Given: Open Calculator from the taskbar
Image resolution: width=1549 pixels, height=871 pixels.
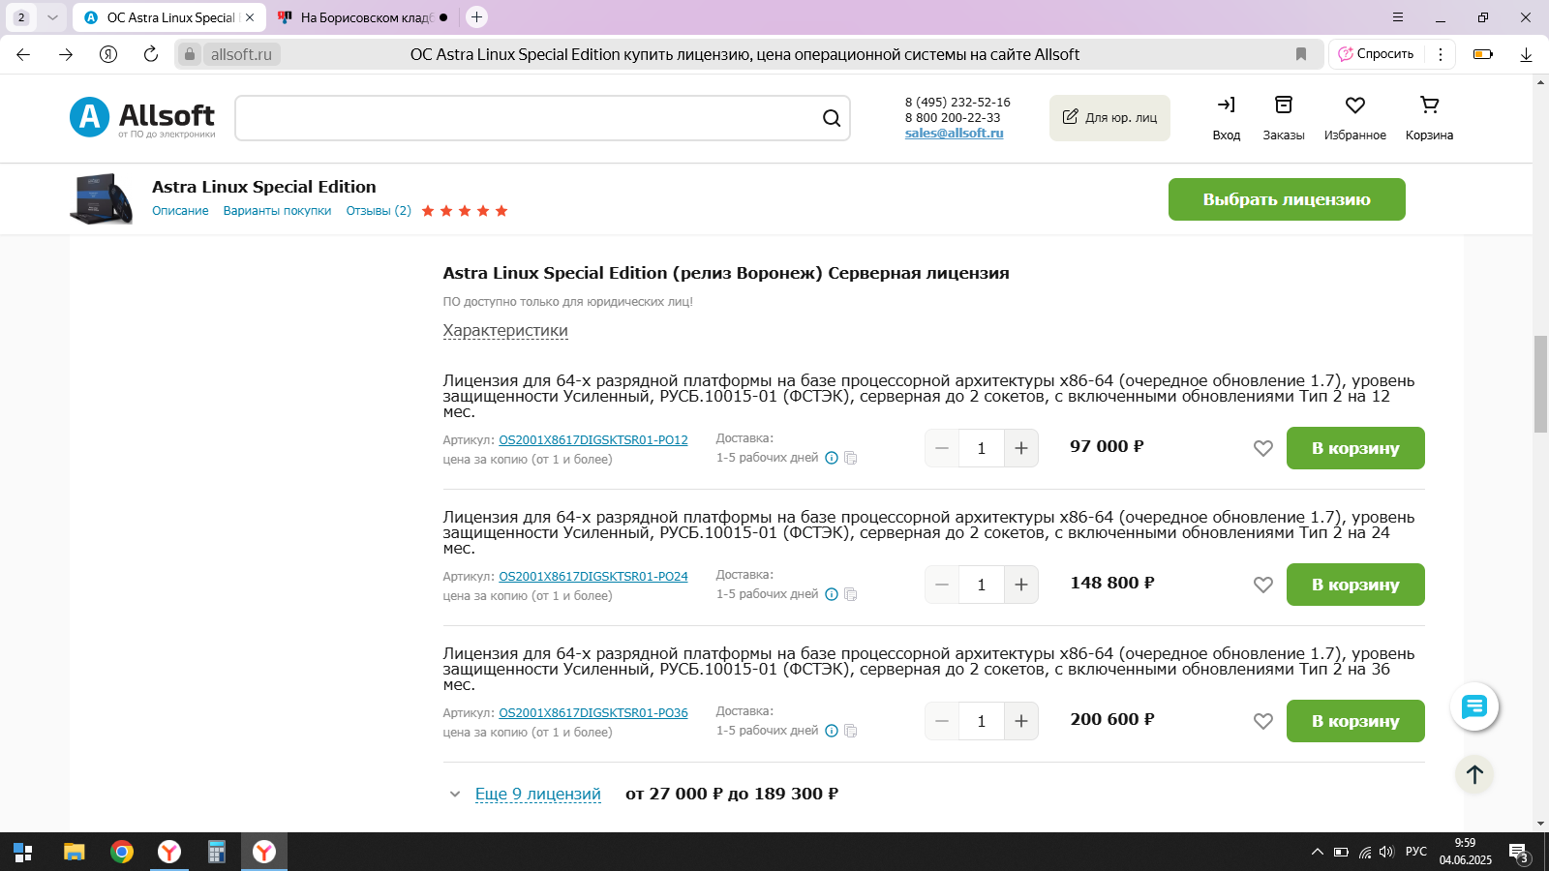Looking at the screenshot, I should pos(217,852).
